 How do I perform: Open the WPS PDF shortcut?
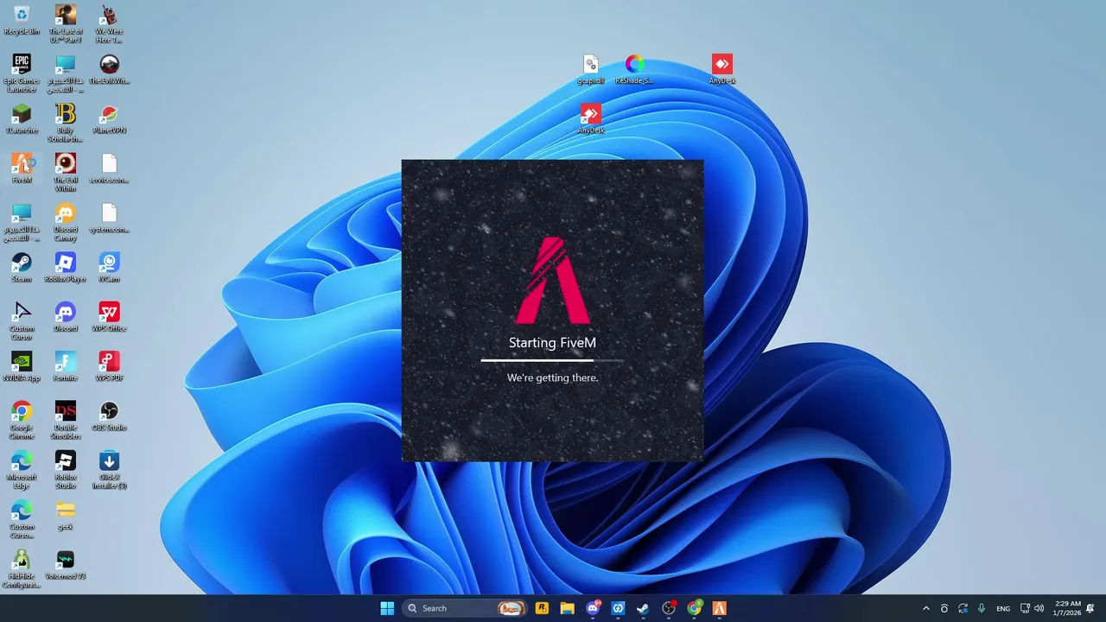click(109, 365)
